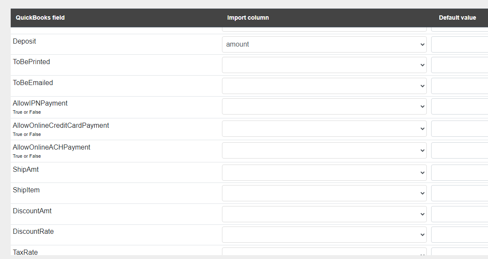Image resolution: width=488 pixels, height=259 pixels.
Task: Focus the AllowIPNPayment default value field
Action: pyautogui.click(x=460, y=106)
